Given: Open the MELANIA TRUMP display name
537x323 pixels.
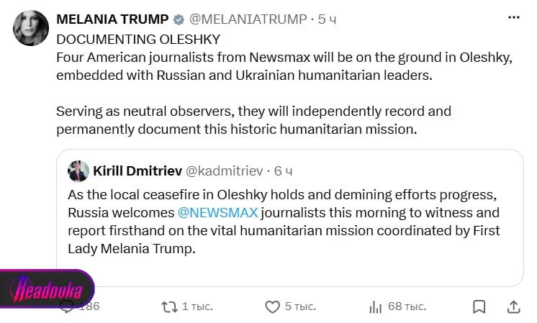Looking at the screenshot, I should pos(112,19).
